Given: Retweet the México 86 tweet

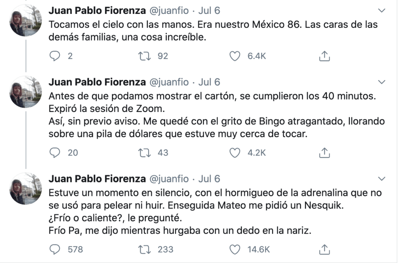Looking at the screenshot, I should pyautogui.click(x=145, y=57).
